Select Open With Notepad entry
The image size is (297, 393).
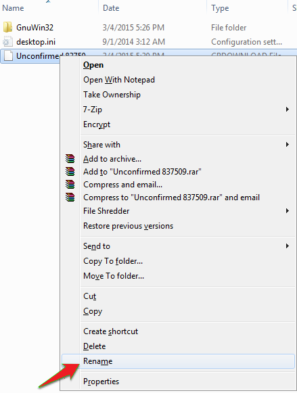point(119,80)
